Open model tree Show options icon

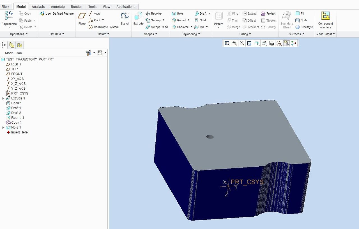100,53
